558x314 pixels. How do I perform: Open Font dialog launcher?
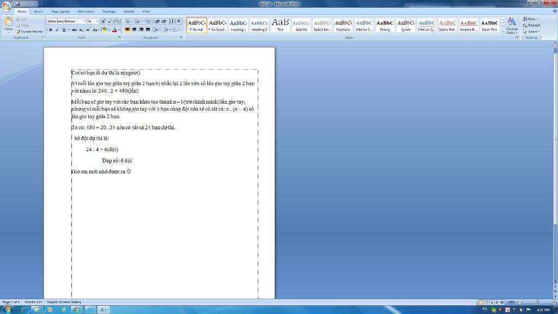[x=119, y=38]
